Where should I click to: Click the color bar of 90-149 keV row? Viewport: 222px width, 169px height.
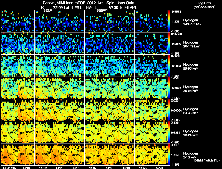(169, 43)
